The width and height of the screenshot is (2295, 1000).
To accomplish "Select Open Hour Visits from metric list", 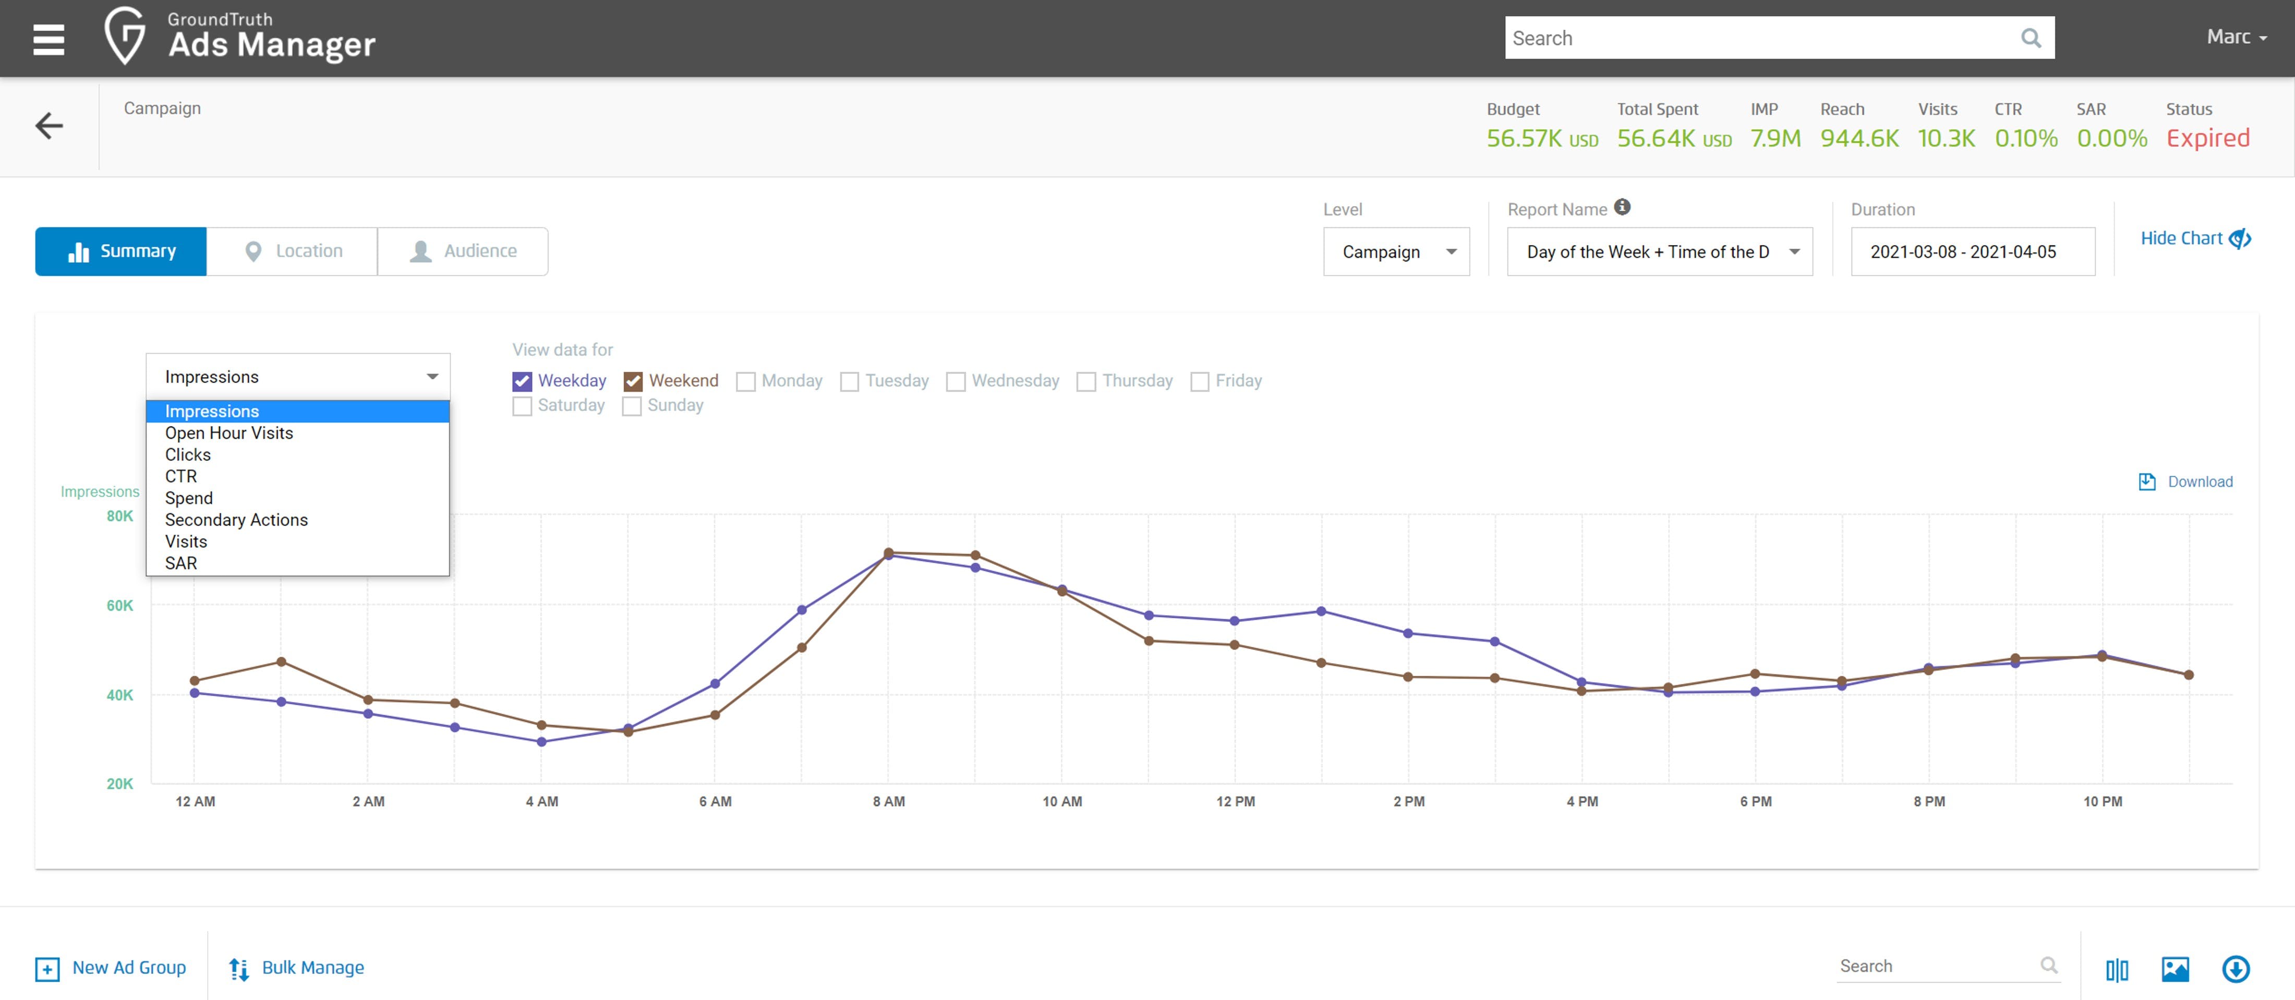I will pos(229,433).
